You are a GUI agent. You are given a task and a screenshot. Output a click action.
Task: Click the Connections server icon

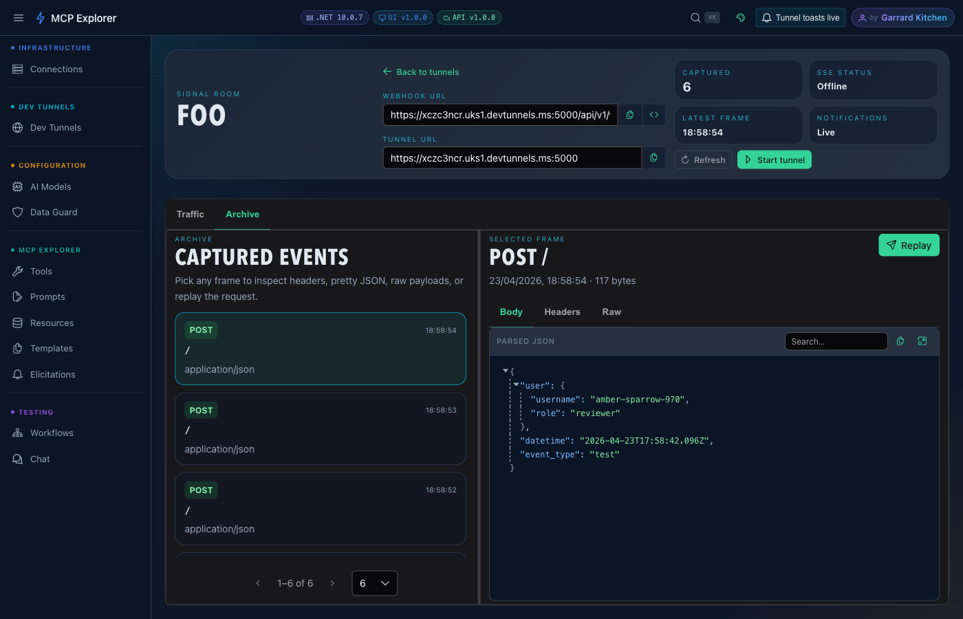pos(18,69)
